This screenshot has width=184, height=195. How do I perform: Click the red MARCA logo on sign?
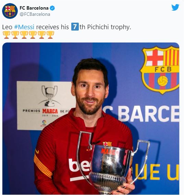coord(50,111)
